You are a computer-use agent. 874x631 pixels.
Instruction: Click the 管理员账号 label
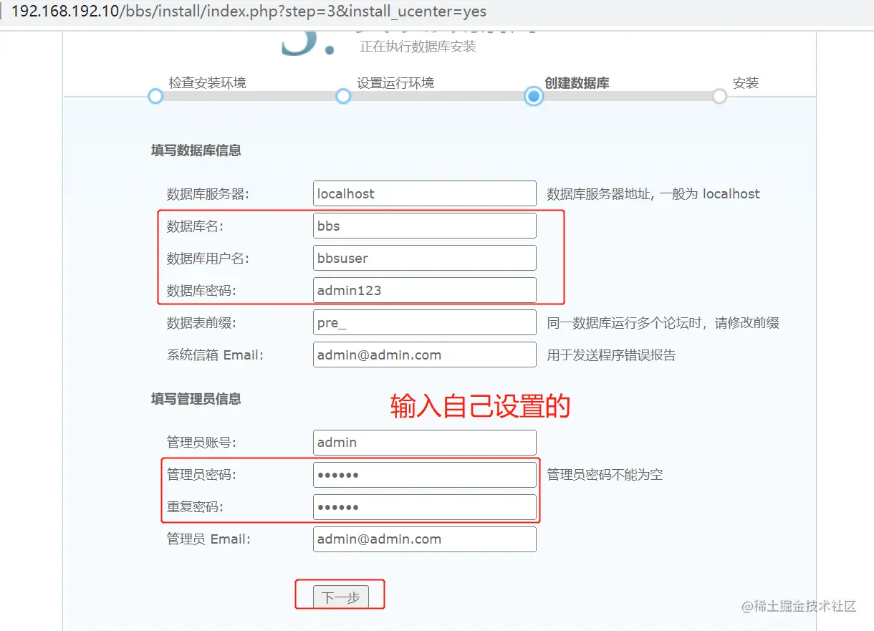click(201, 443)
